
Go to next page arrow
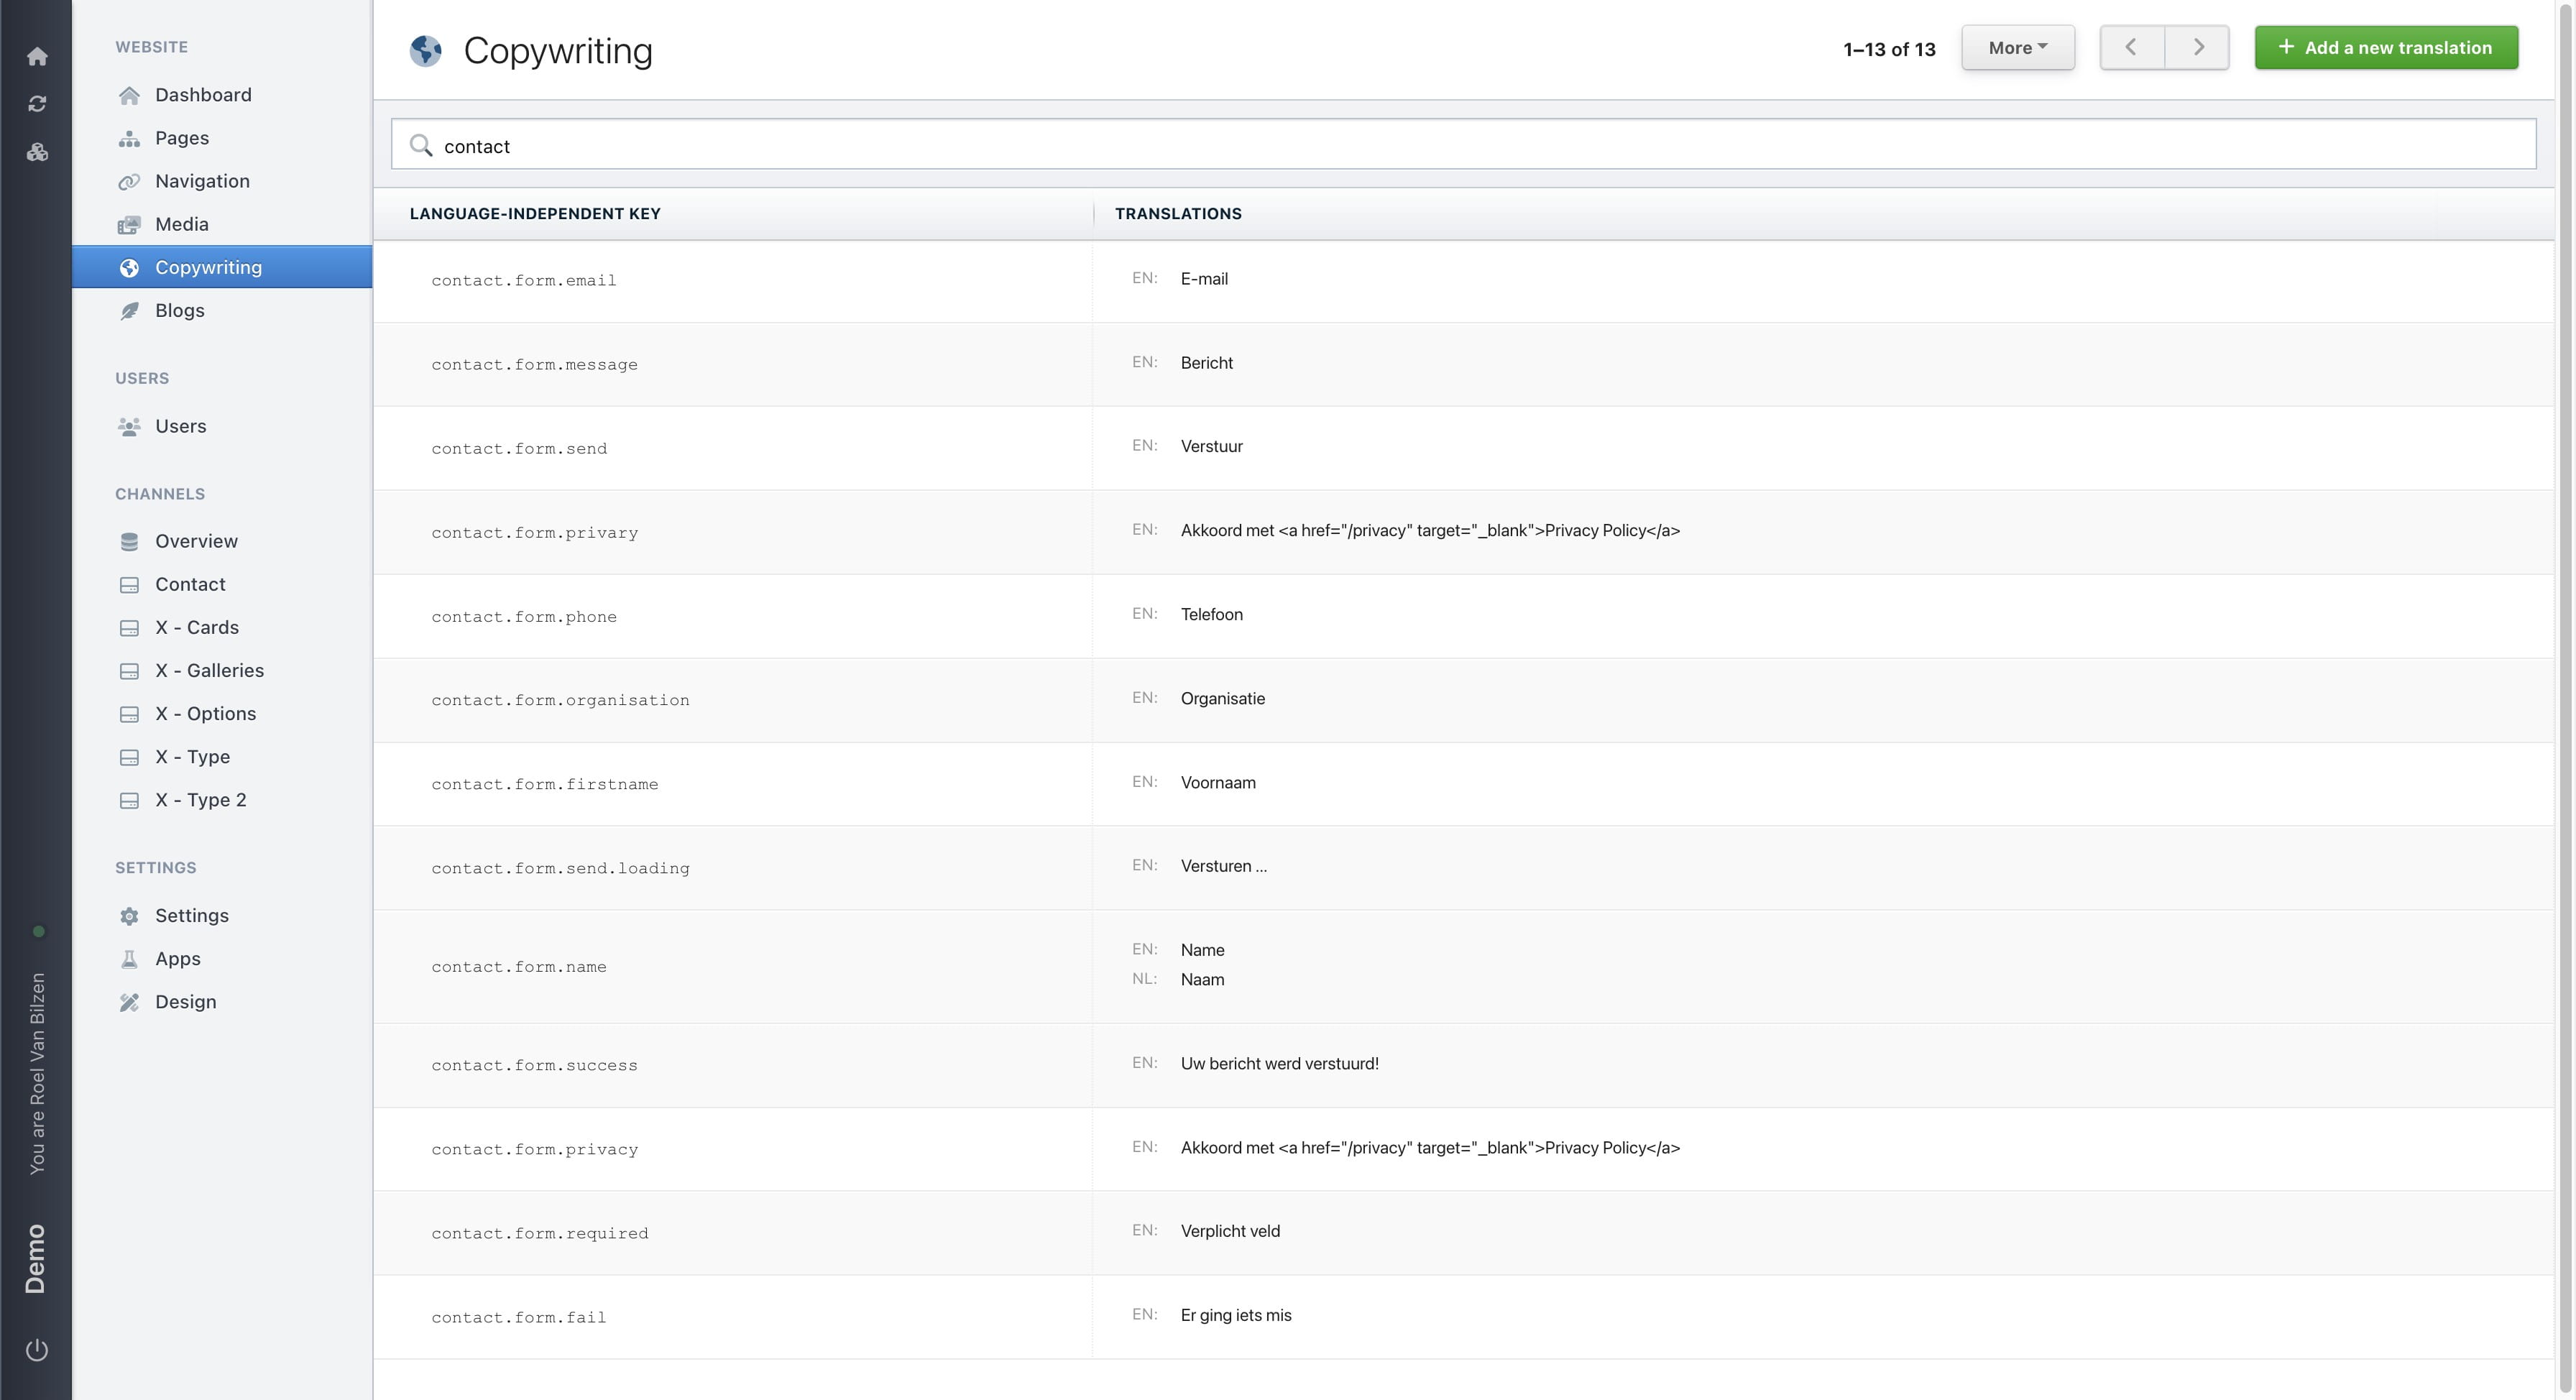click(2197, 48)
